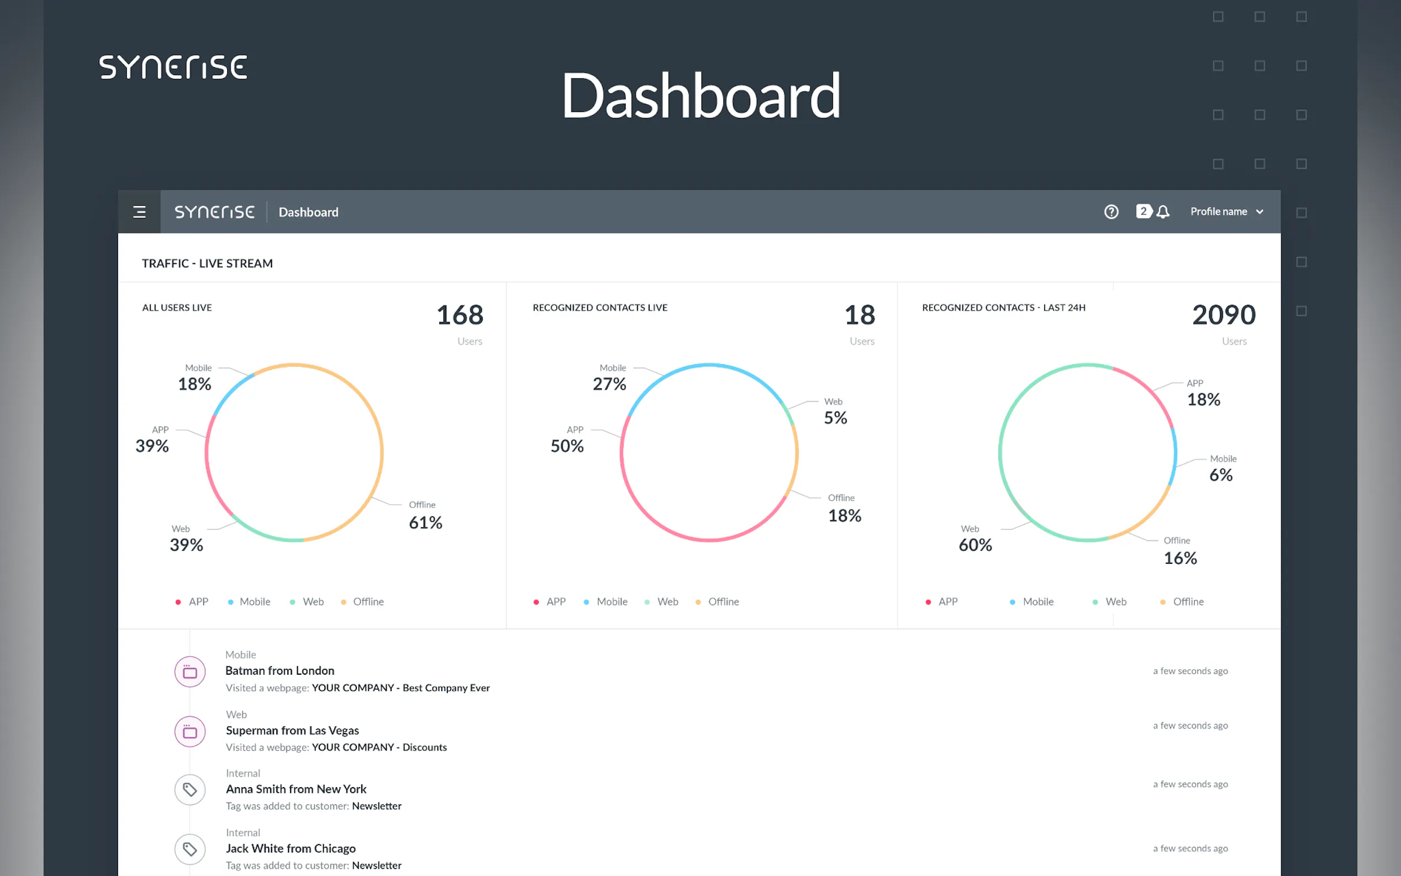Viewport: 1401px width, 876px height.
Task: Click Anna Smith tag event icon
Action: point(190,790)
